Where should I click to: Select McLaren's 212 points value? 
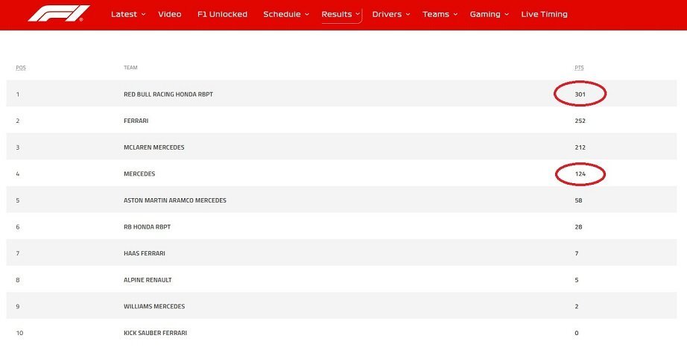(x=580, y=147)
